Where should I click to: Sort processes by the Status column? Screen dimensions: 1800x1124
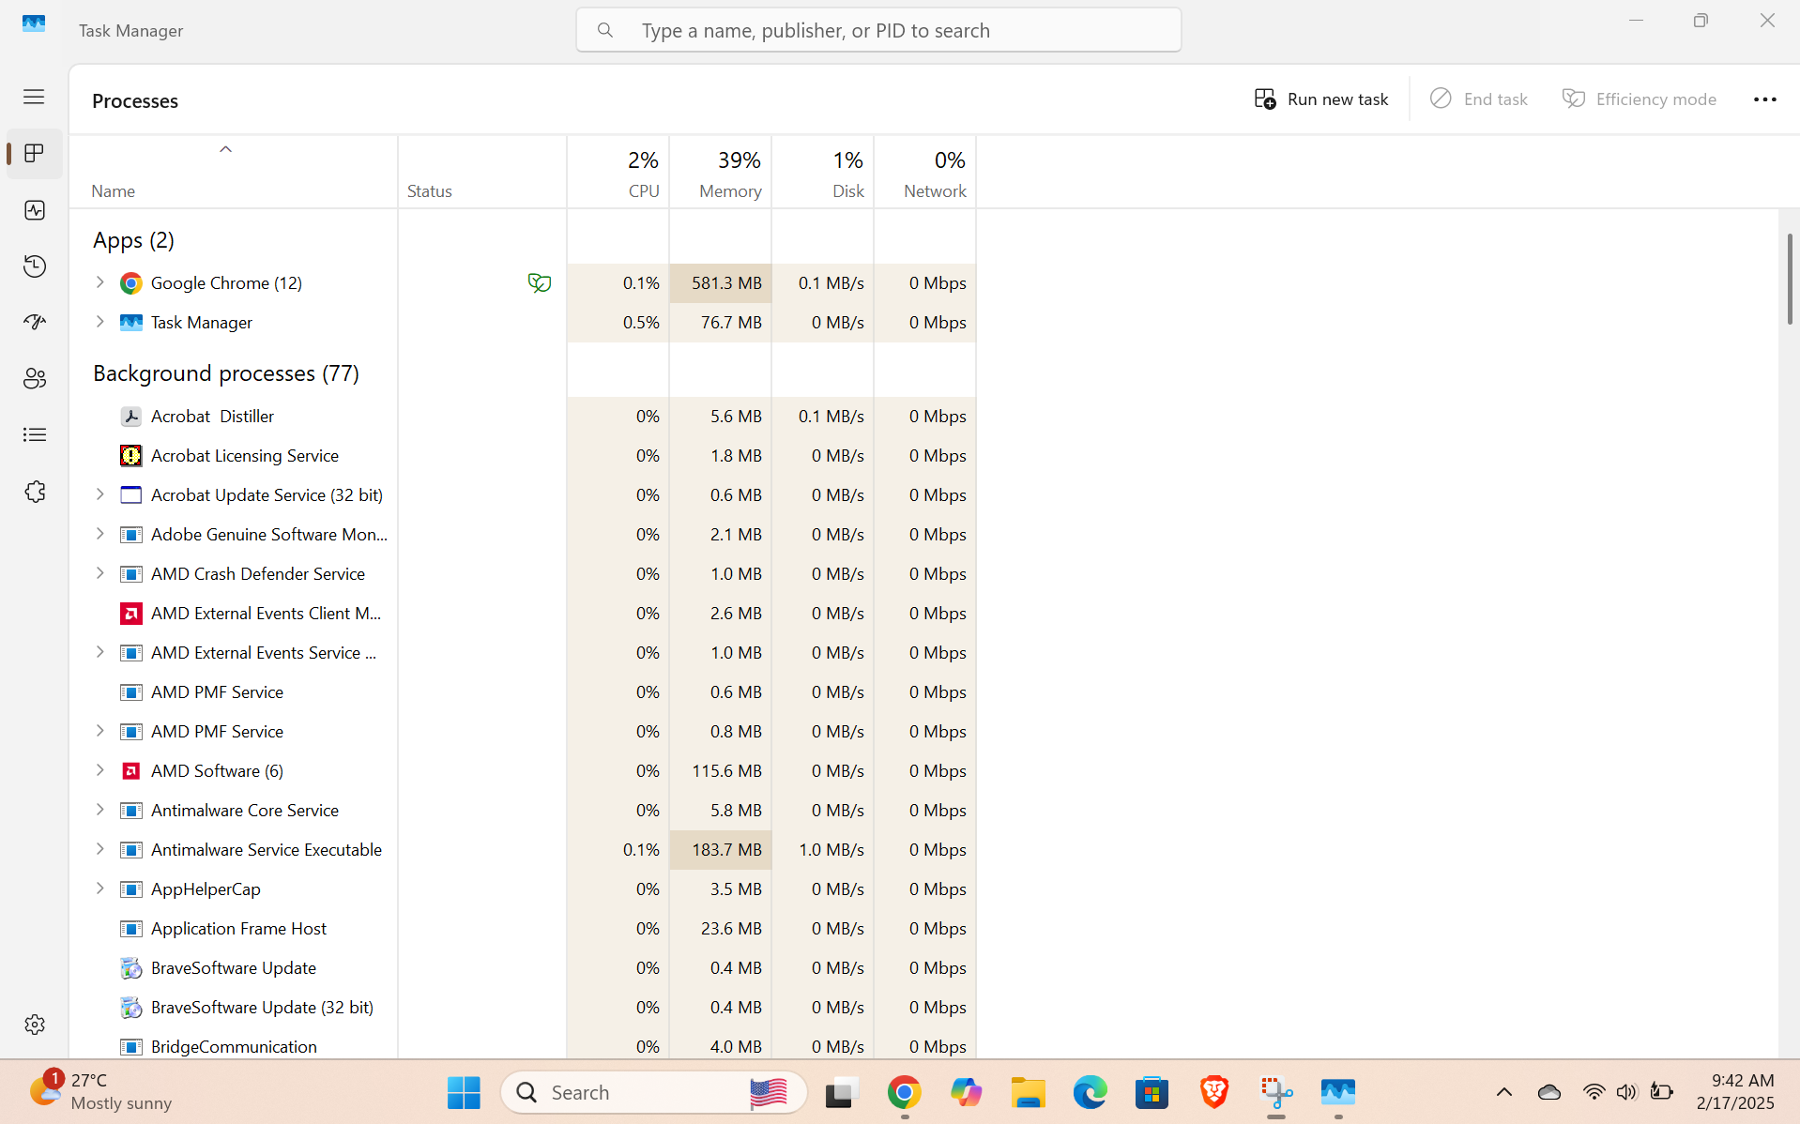tap(482, 173)
